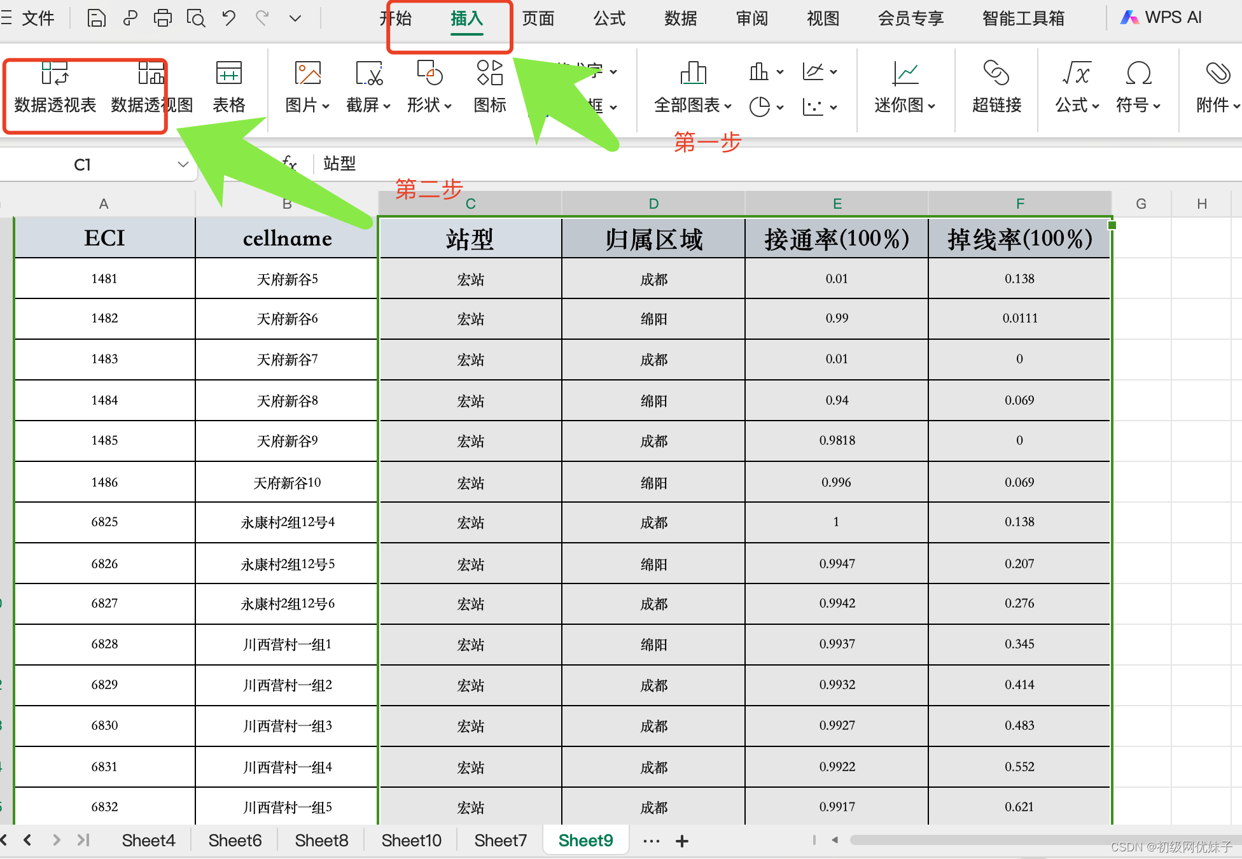Insert a hyperlink (超链接)
Screen dimensions: 1242x859
click(x=996, y=74)
